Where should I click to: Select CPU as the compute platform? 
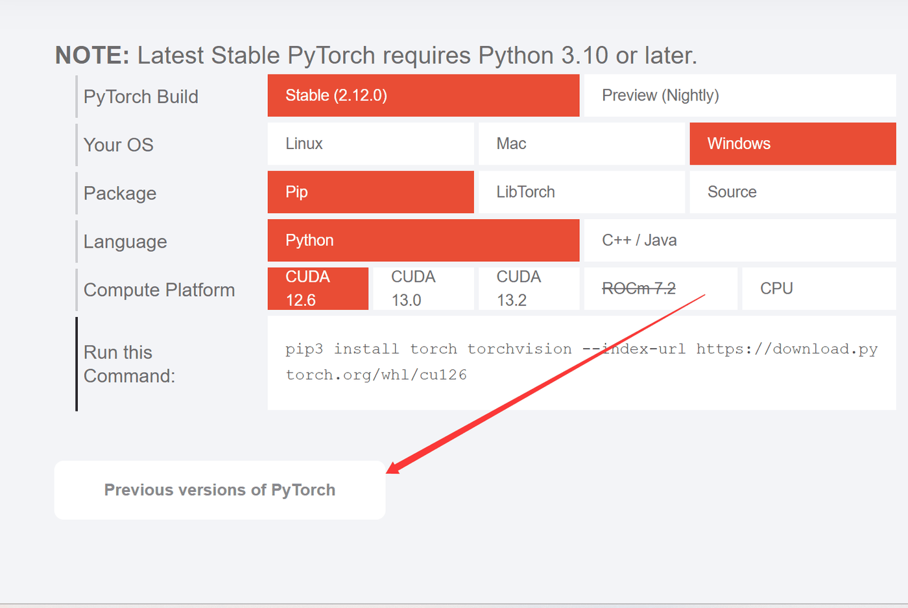coord(819,288)
